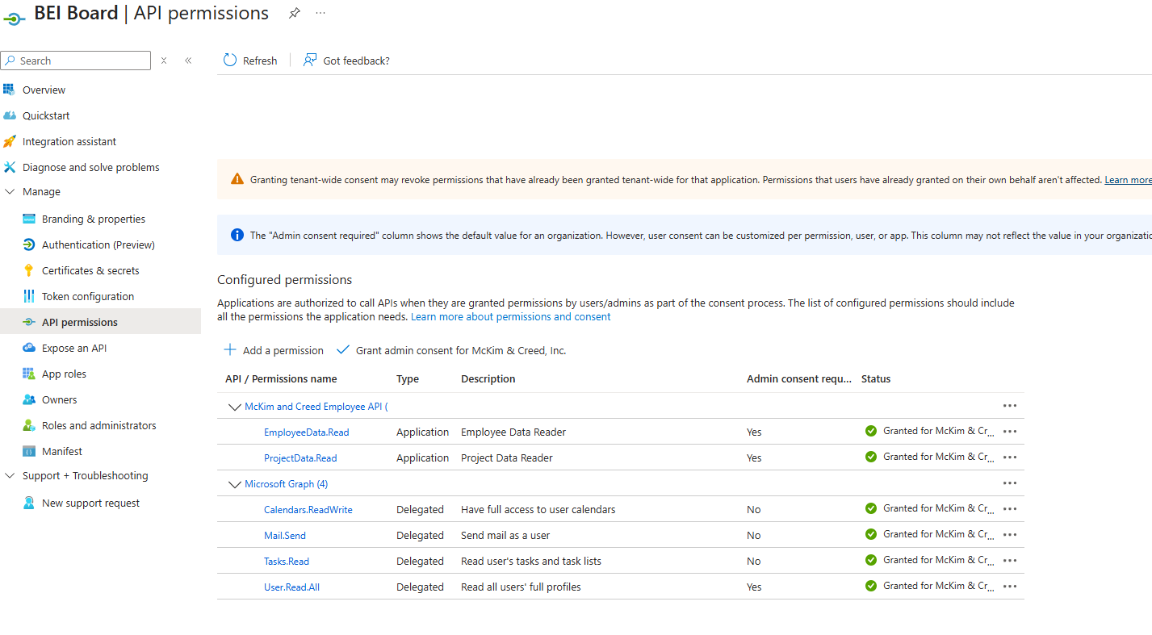The image size is (1152, 635).
Task: Collapse the sidebar with the double chevron
Action: [188, 61]
